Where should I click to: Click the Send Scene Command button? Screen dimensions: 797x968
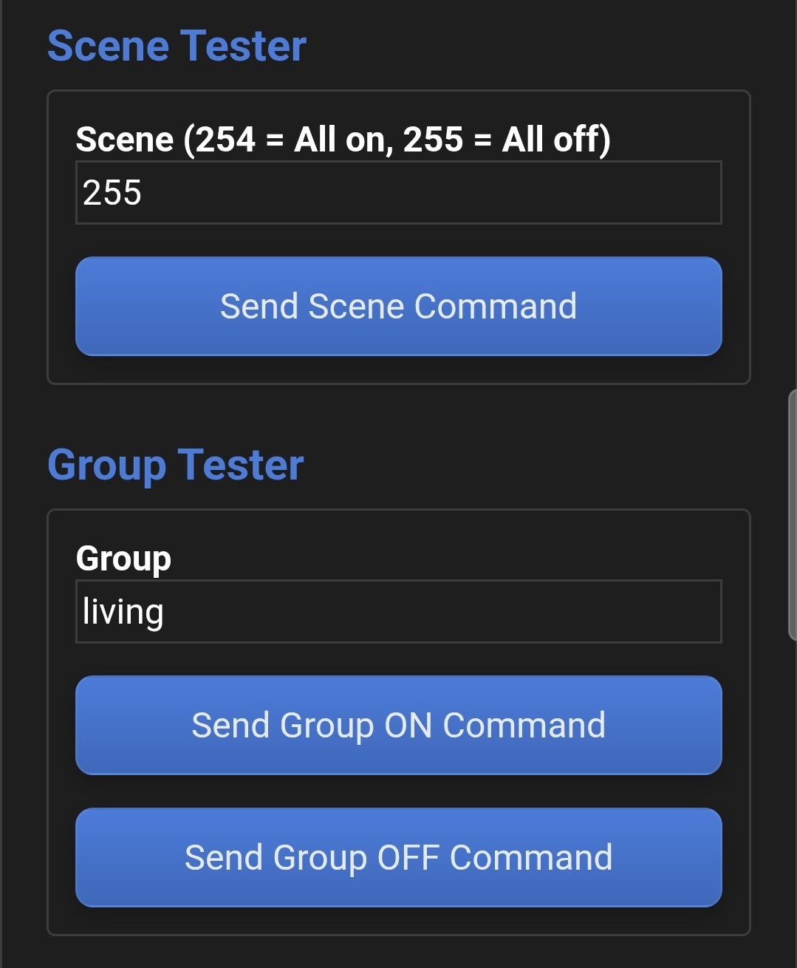pos(399,306)
